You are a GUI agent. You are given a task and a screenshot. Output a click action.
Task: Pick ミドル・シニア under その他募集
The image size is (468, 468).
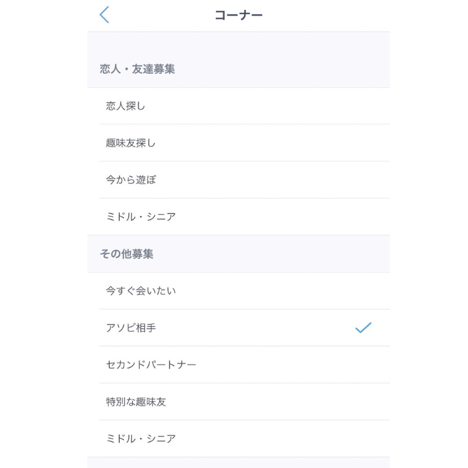coord(141,439)
